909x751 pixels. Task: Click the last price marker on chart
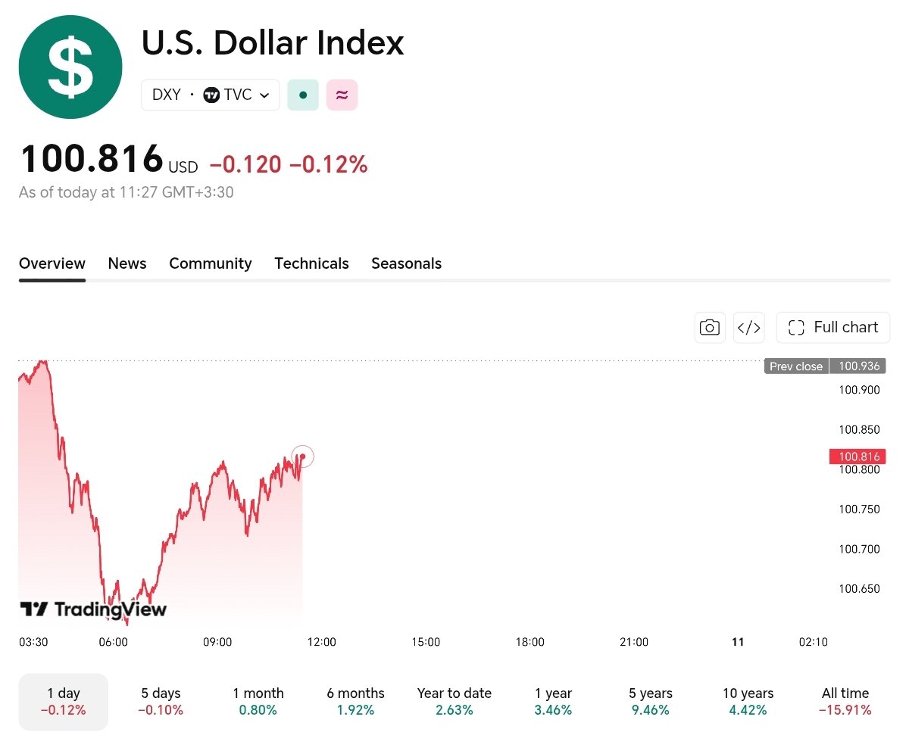[x=302, y=457]
